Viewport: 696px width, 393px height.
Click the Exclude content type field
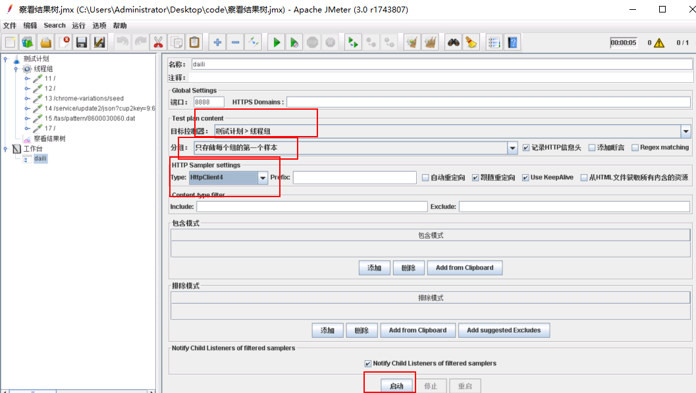pyautogui.click(x=574, y=206)
